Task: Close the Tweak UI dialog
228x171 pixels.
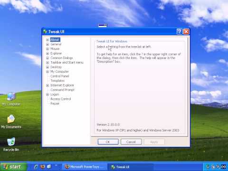Action: (186, 32)
